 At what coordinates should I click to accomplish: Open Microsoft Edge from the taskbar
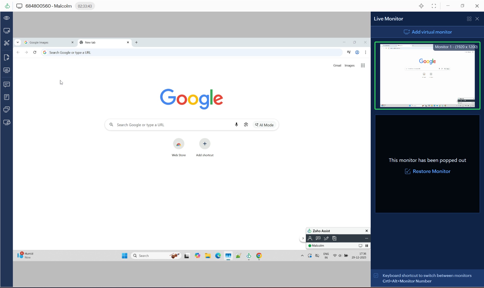point(218,256)
